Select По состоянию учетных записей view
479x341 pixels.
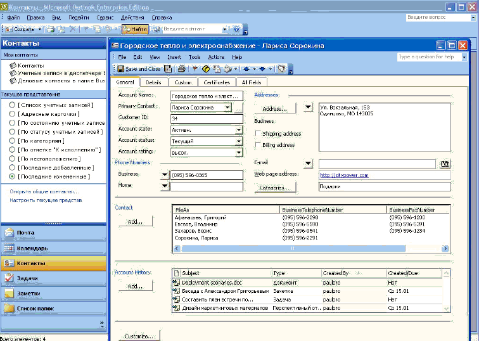(57, 123)
